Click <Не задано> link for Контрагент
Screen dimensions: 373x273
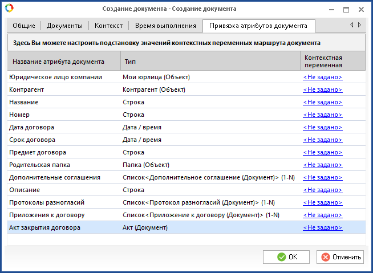coord(322,89)
